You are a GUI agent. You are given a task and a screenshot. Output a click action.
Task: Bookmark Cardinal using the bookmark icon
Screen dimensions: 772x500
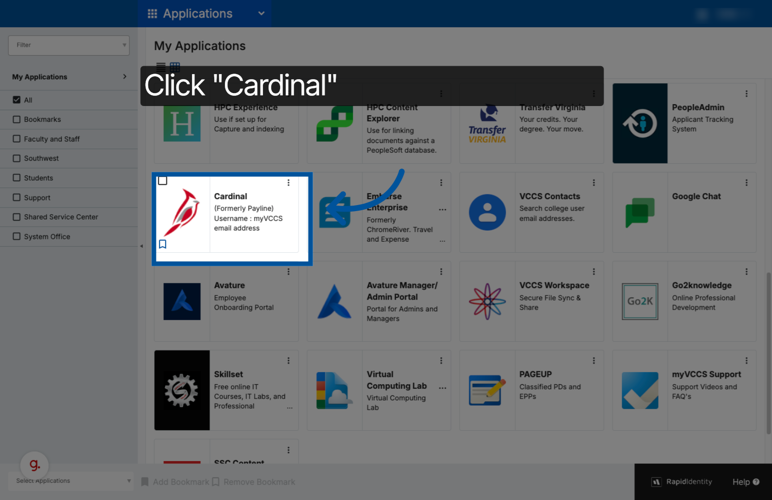point(163,244)
